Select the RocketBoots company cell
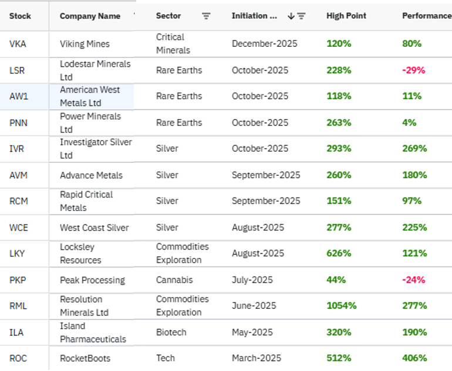This screenshot has width=452, height=371. 85,358
